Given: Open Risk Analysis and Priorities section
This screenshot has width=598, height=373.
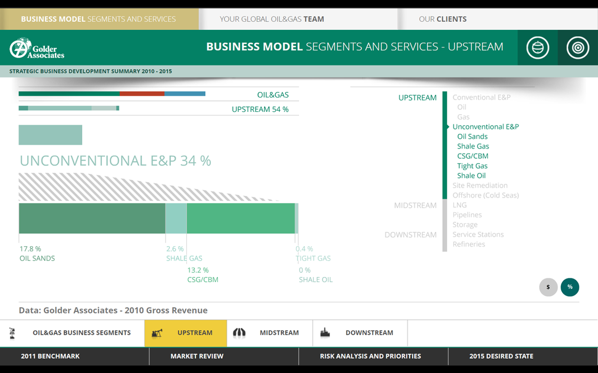Looking at the screenshot, I should tap(370, 356).
